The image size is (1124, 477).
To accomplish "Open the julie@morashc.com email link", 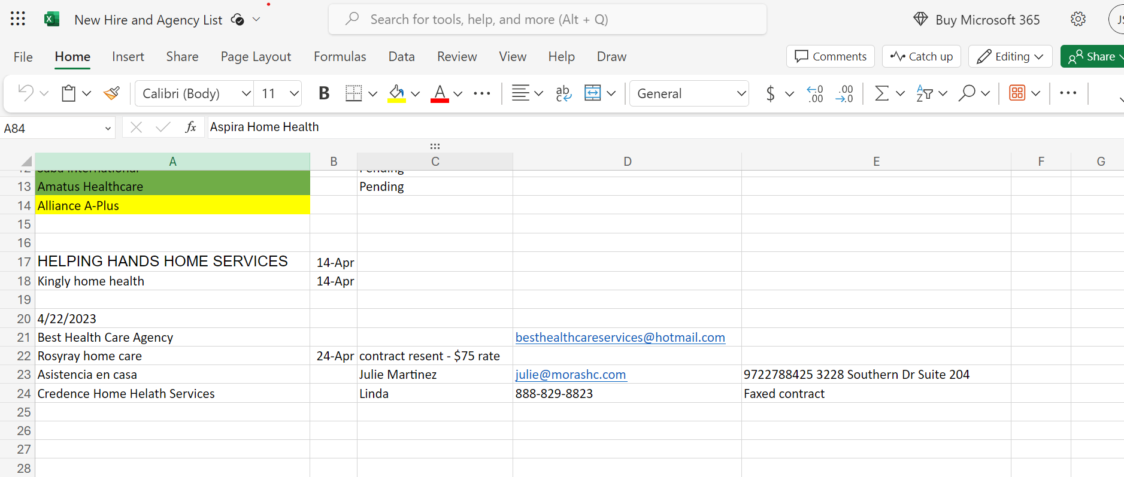I will click(570, 375).
